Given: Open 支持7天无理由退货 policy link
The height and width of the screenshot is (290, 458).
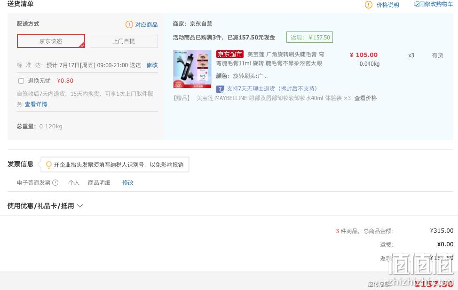Looking at the screenshot, I should click(x=272, y=89).
